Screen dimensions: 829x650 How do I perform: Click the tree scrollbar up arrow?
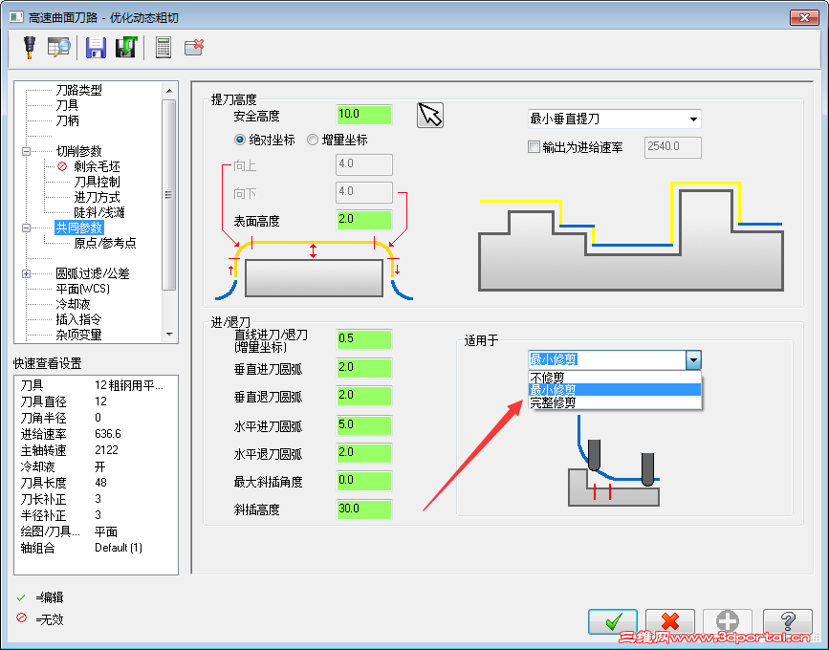tap(169, 91)
